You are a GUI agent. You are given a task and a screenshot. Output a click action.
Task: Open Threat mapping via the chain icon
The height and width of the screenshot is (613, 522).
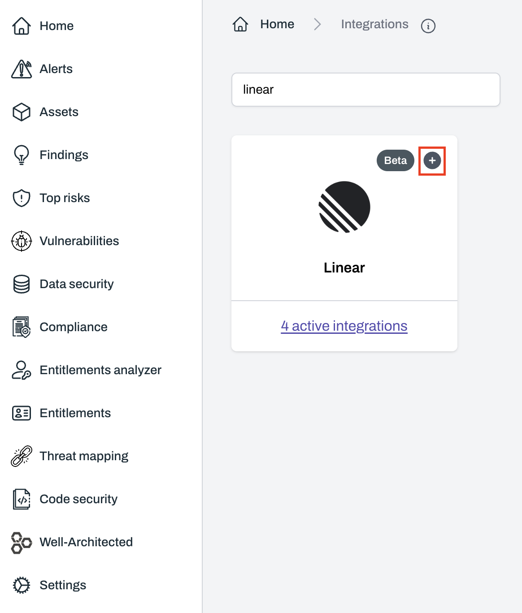coord(20,456)
